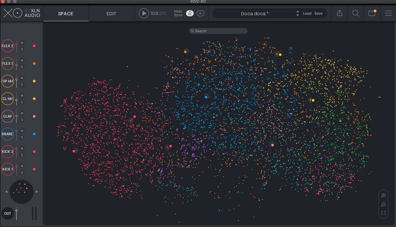Fit sample space to screen
This screenshot has width=396, height=227.
tap(383, 213)
